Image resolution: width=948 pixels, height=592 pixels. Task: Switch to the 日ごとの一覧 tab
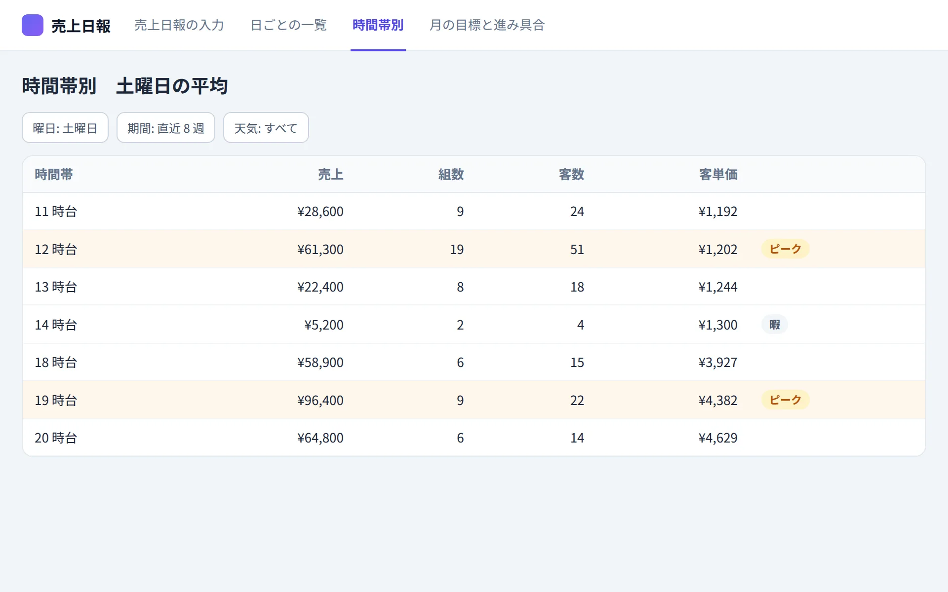click(288, 25)
